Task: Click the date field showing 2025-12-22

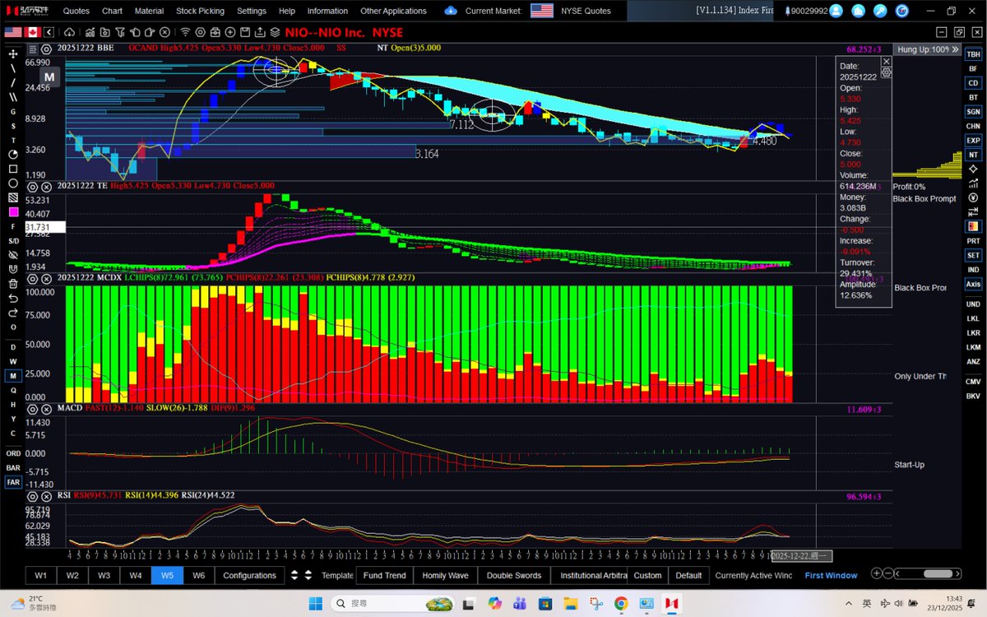Action: (802, 557)
